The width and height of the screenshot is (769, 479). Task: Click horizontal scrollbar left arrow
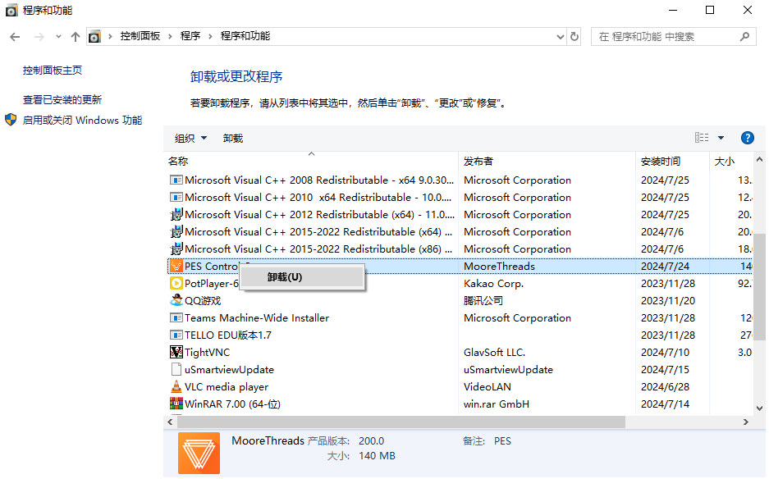pyautogui.click(x=170, y=422)
